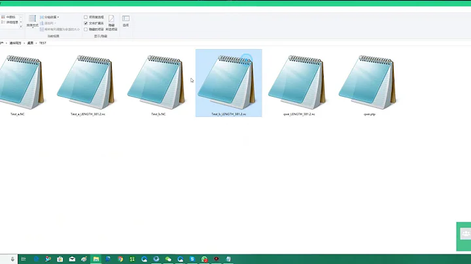Open the blue globe browser on taskbar
This screenshot has height=264, width=471.
(x=156, y=259)
